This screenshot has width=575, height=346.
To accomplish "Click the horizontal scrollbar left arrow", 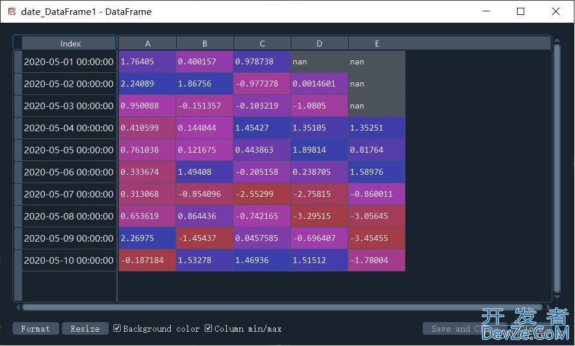I will coord(18,307).
